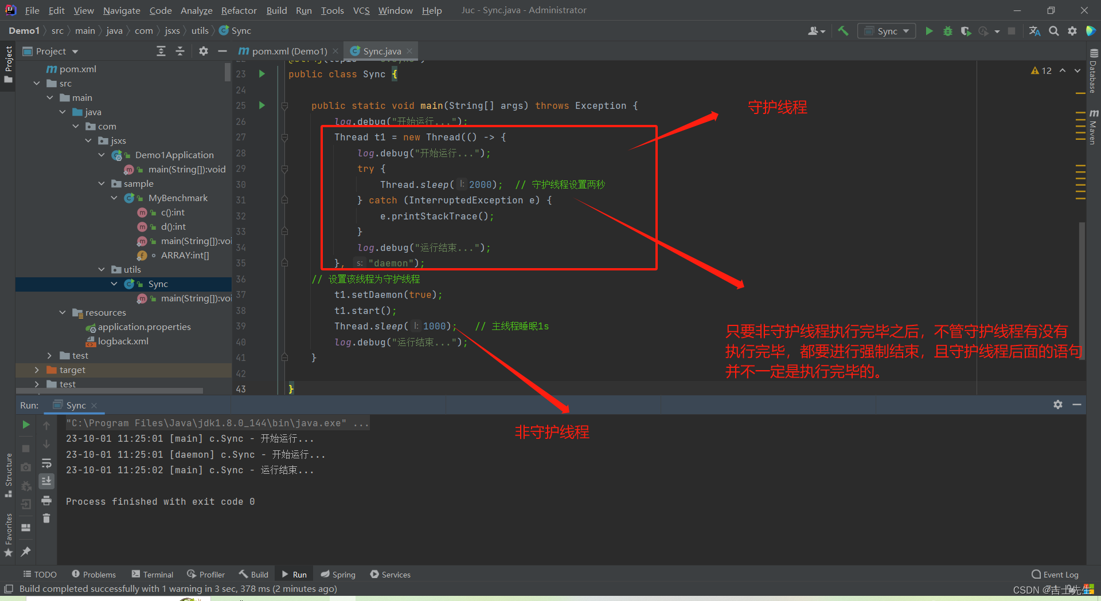Click Project tree horizontal scrollbar

(109, 391)
